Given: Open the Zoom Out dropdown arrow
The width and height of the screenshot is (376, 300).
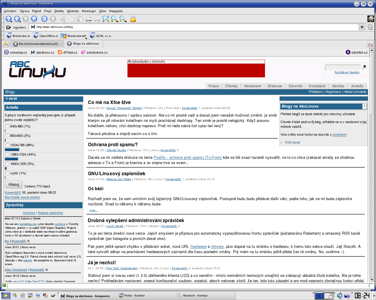Looking at the screenshot, I should pyautogui.click(x=126, y=22).
